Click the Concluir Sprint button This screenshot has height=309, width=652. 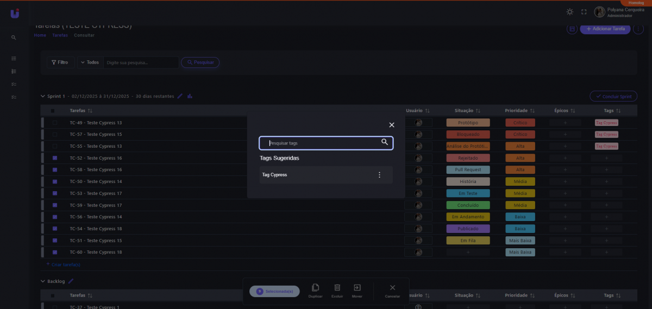[x=613, y=96]
